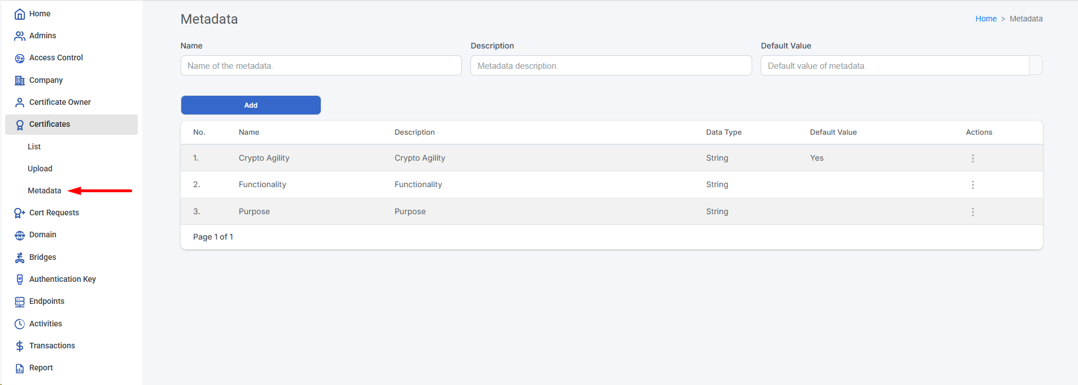This screenshot has height=385, width=1078.
Task: Follow the Home breadcrumb link
Action: coord(985,19)
